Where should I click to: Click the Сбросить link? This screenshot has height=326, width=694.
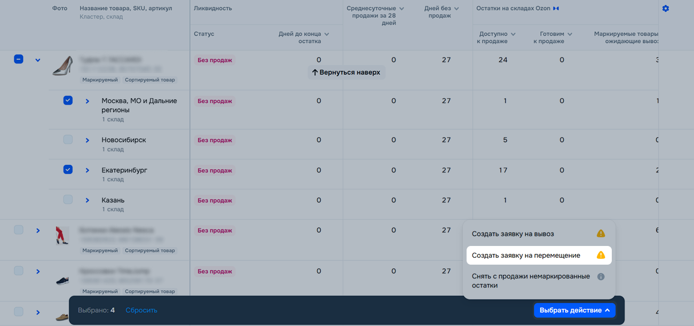(141, 310)
